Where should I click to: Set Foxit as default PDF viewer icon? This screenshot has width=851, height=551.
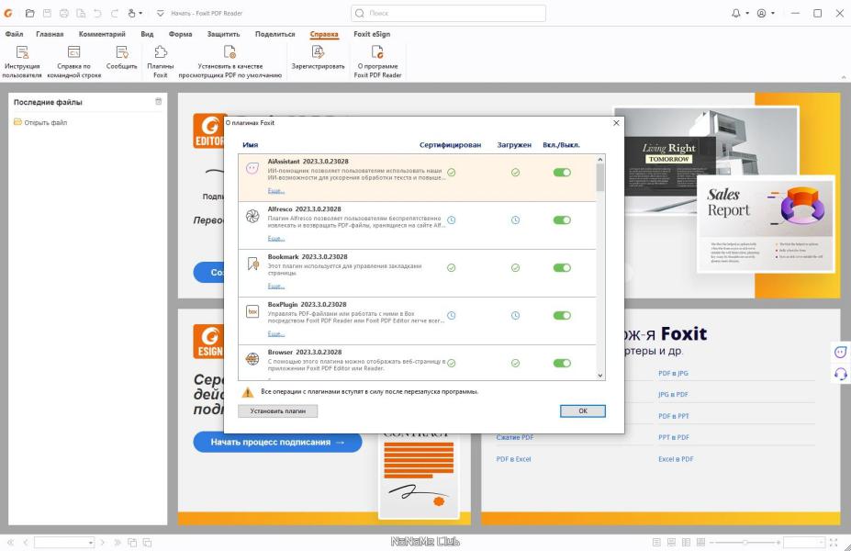(230, 52)
